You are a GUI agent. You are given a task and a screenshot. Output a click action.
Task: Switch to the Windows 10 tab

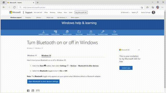(x=46, y=55)
